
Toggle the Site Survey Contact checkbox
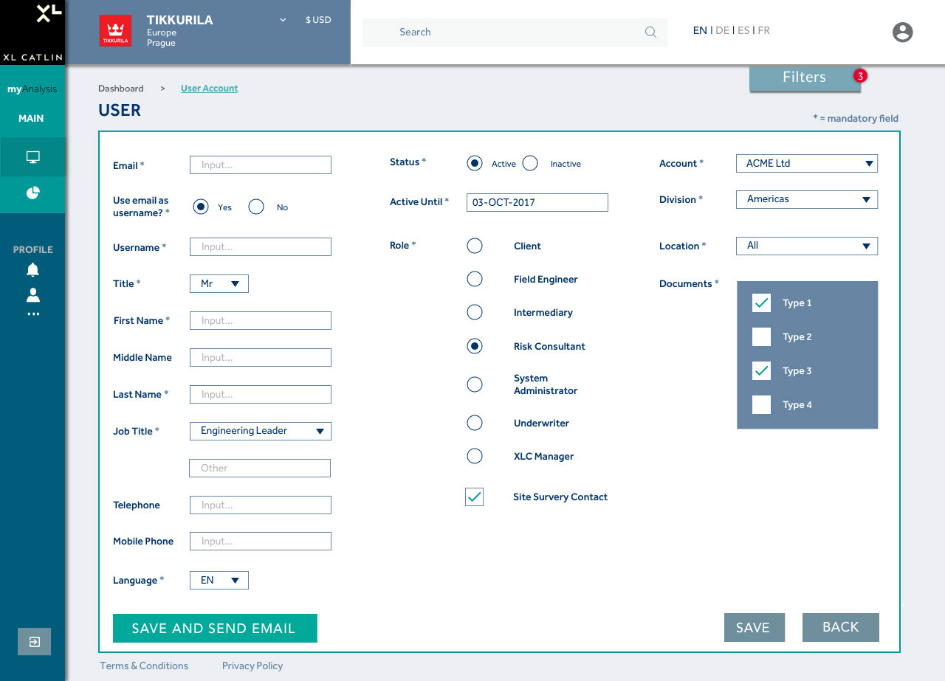[x=475, y=497]
